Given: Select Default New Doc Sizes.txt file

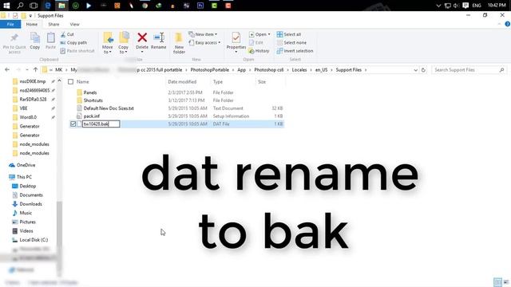Looking at the screenshot, I should pos(109,108).
